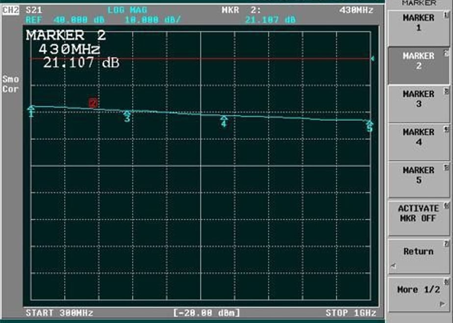The width and height of the screenshot is (453, 323).
Task: Click the 10.000 dB/ scale value
Action: 152,20
